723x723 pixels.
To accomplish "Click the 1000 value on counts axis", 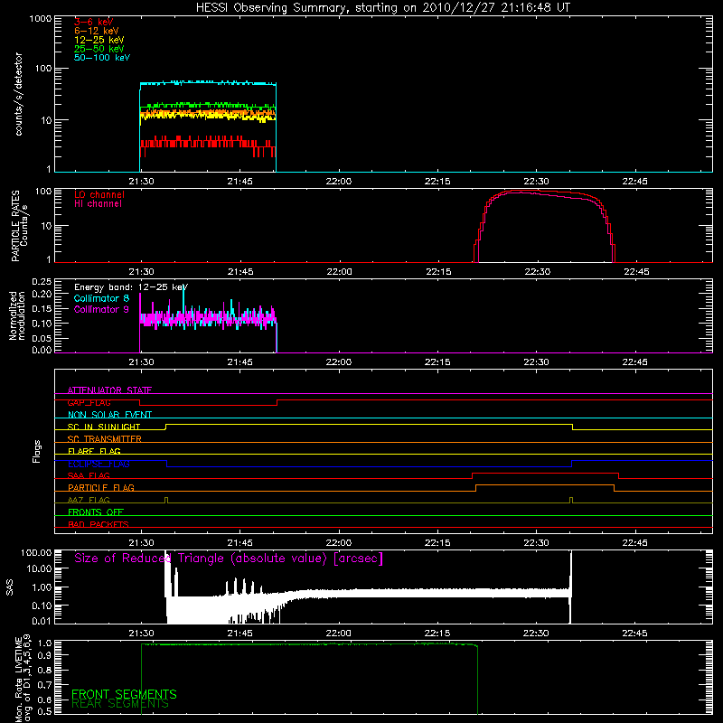I will click(x=40, y=19).
